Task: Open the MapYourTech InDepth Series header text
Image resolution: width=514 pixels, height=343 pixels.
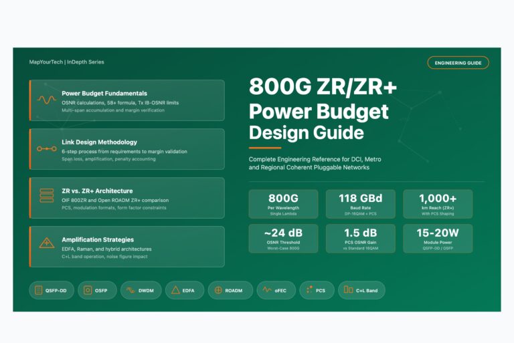Action: coord(66,62)
